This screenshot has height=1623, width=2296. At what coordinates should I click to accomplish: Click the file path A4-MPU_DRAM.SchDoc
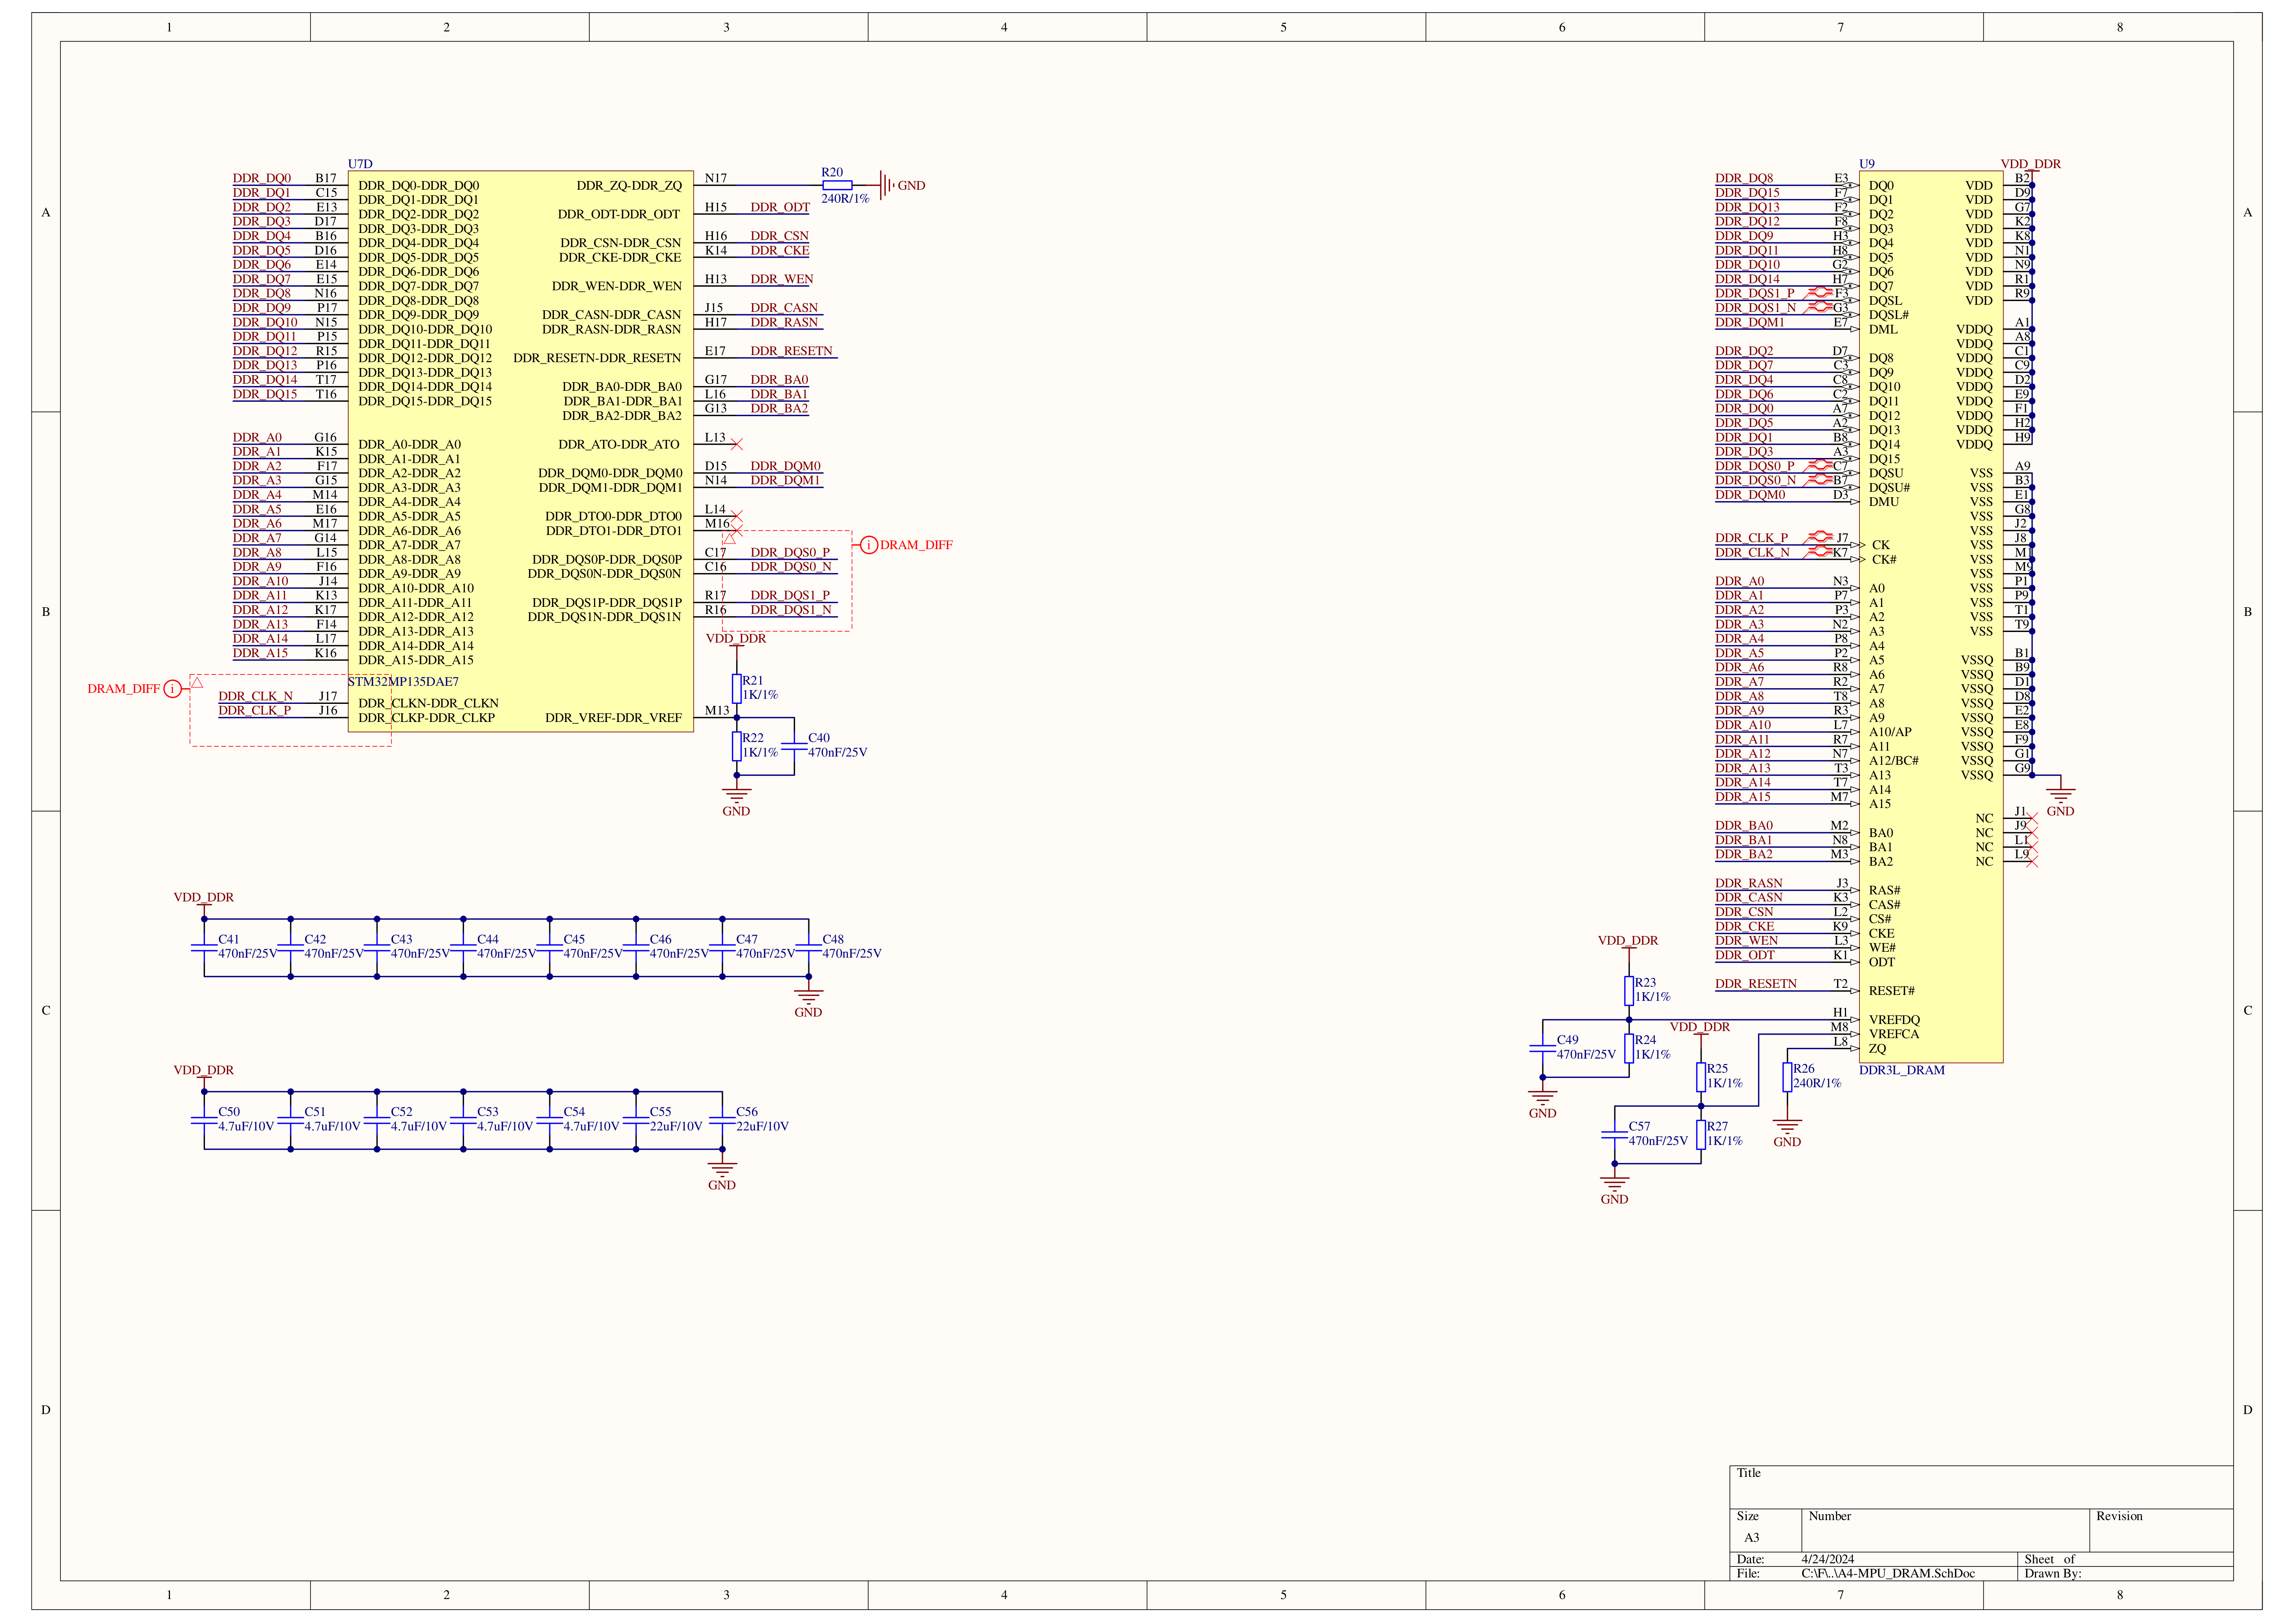click(x=1888, y=1573)
